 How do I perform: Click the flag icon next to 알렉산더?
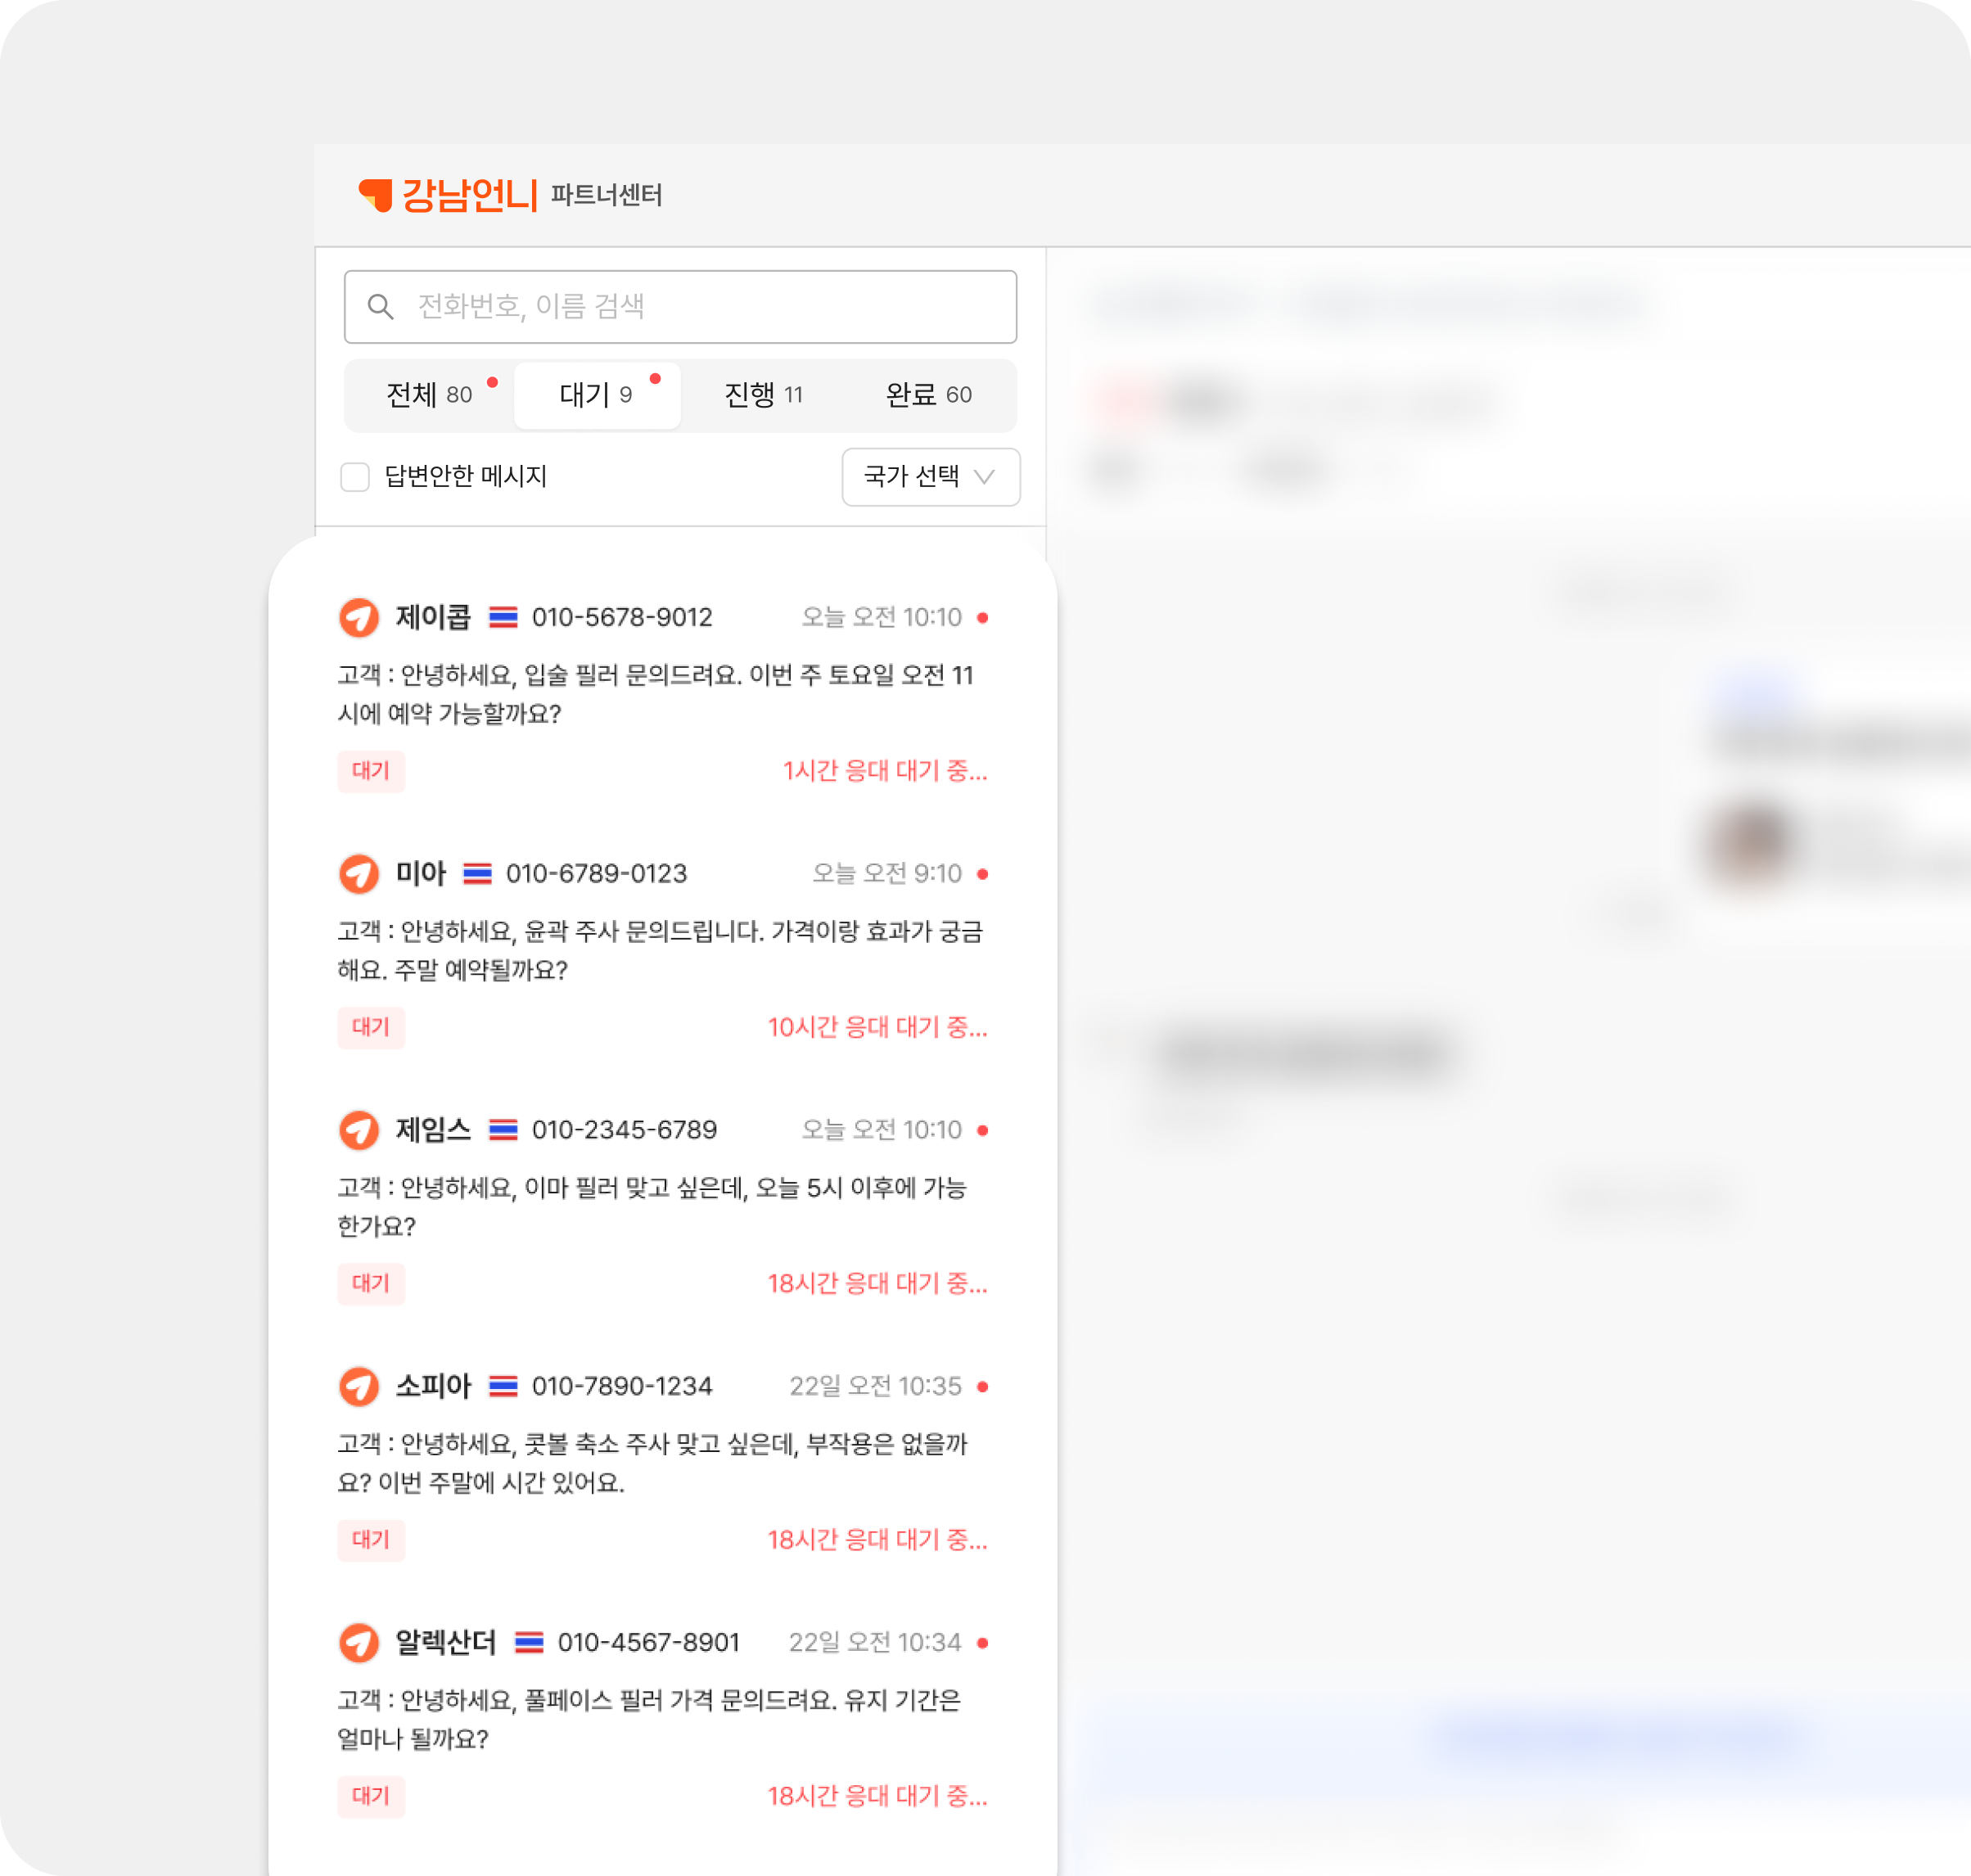coord(529,1642)
